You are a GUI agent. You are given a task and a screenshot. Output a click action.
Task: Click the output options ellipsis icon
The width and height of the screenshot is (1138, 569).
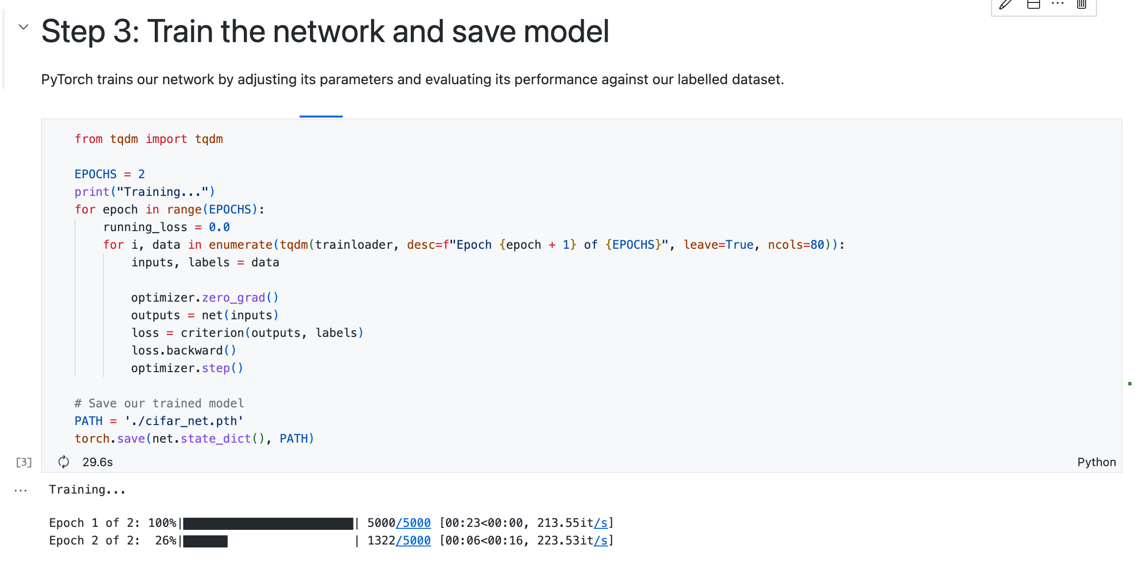[20, 490]
